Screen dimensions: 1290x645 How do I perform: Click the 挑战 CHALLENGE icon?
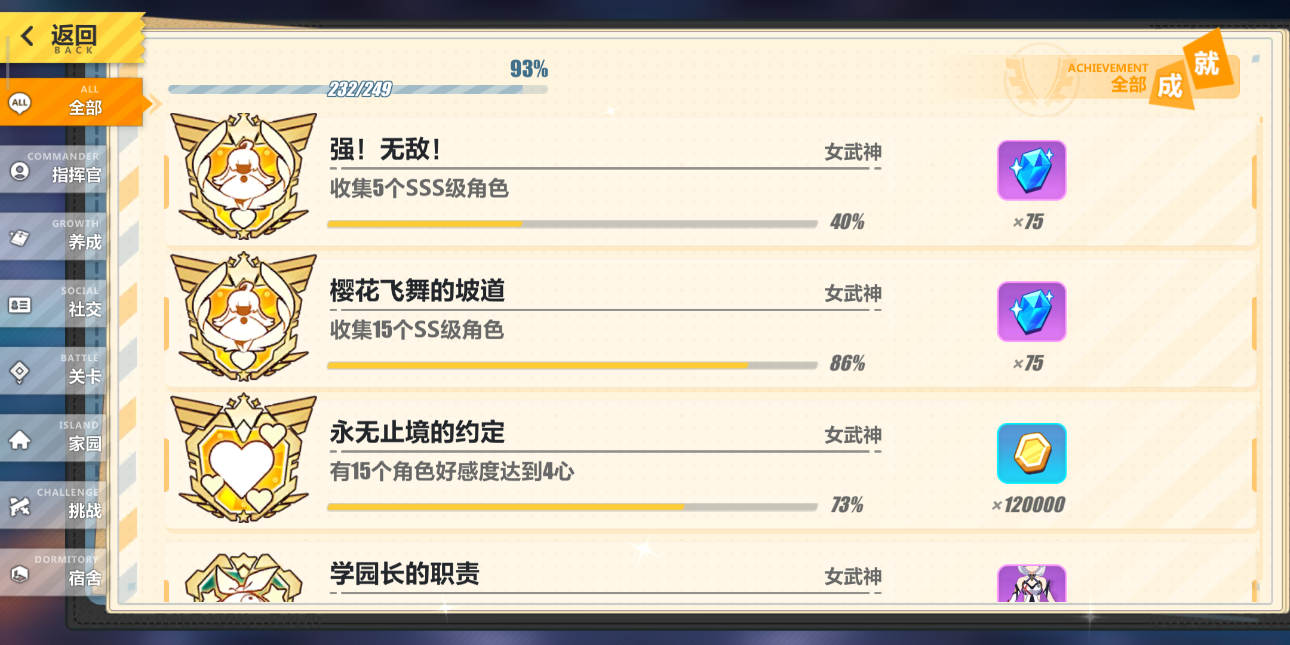[x=19, y=506]
